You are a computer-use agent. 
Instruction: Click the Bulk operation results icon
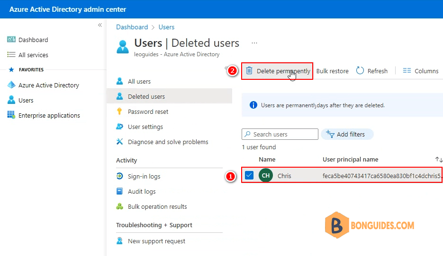tap(119, 206)
